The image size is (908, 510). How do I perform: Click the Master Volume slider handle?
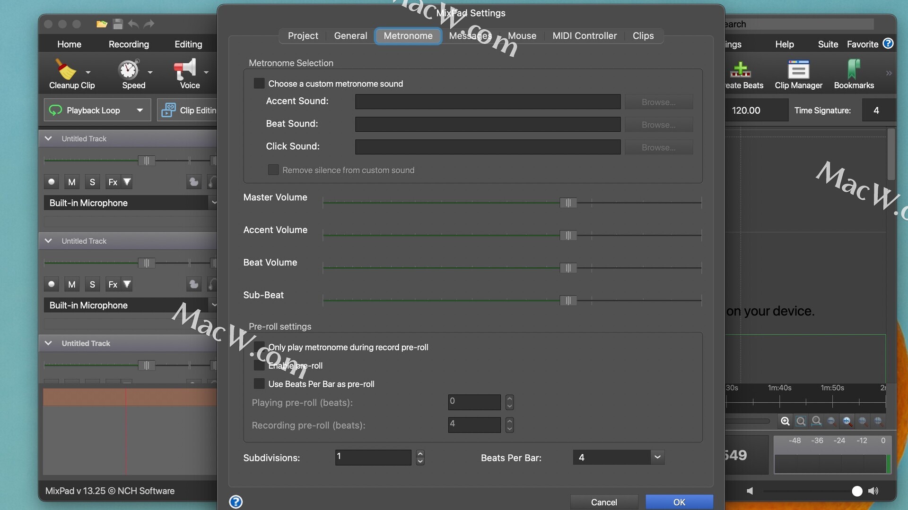[568, 203]
